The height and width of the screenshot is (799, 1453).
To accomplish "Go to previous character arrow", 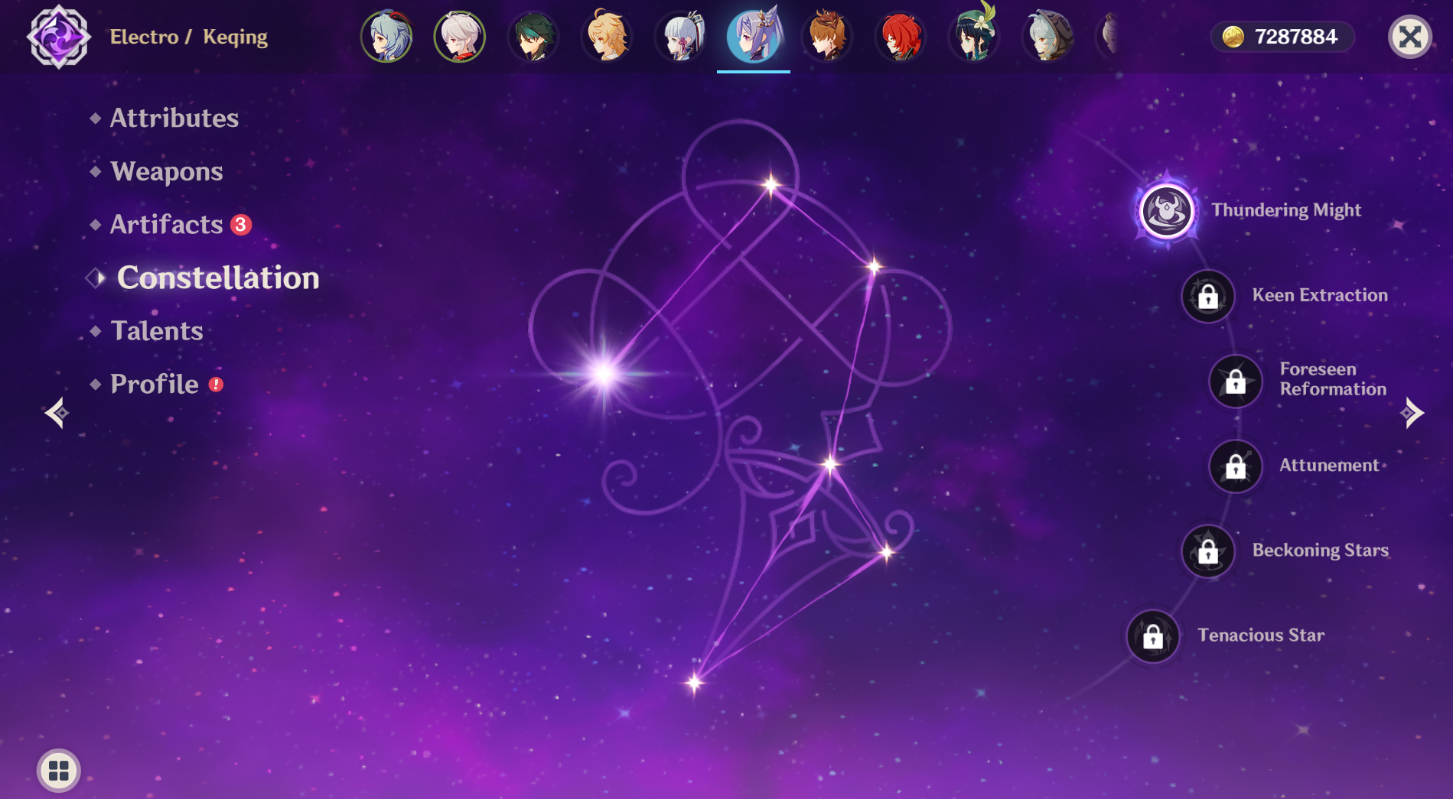I will (57, 413).
